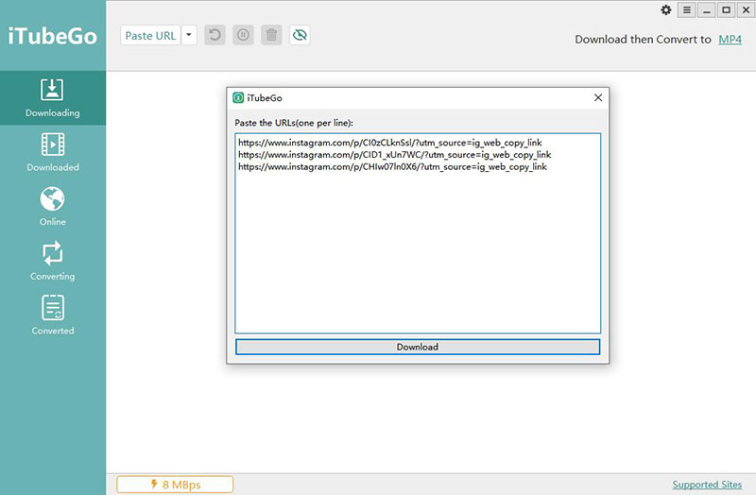Screen dimensions: 756x495
Task: Click the iTubeGo dialog title icon
Action: [x=238, y=98]
